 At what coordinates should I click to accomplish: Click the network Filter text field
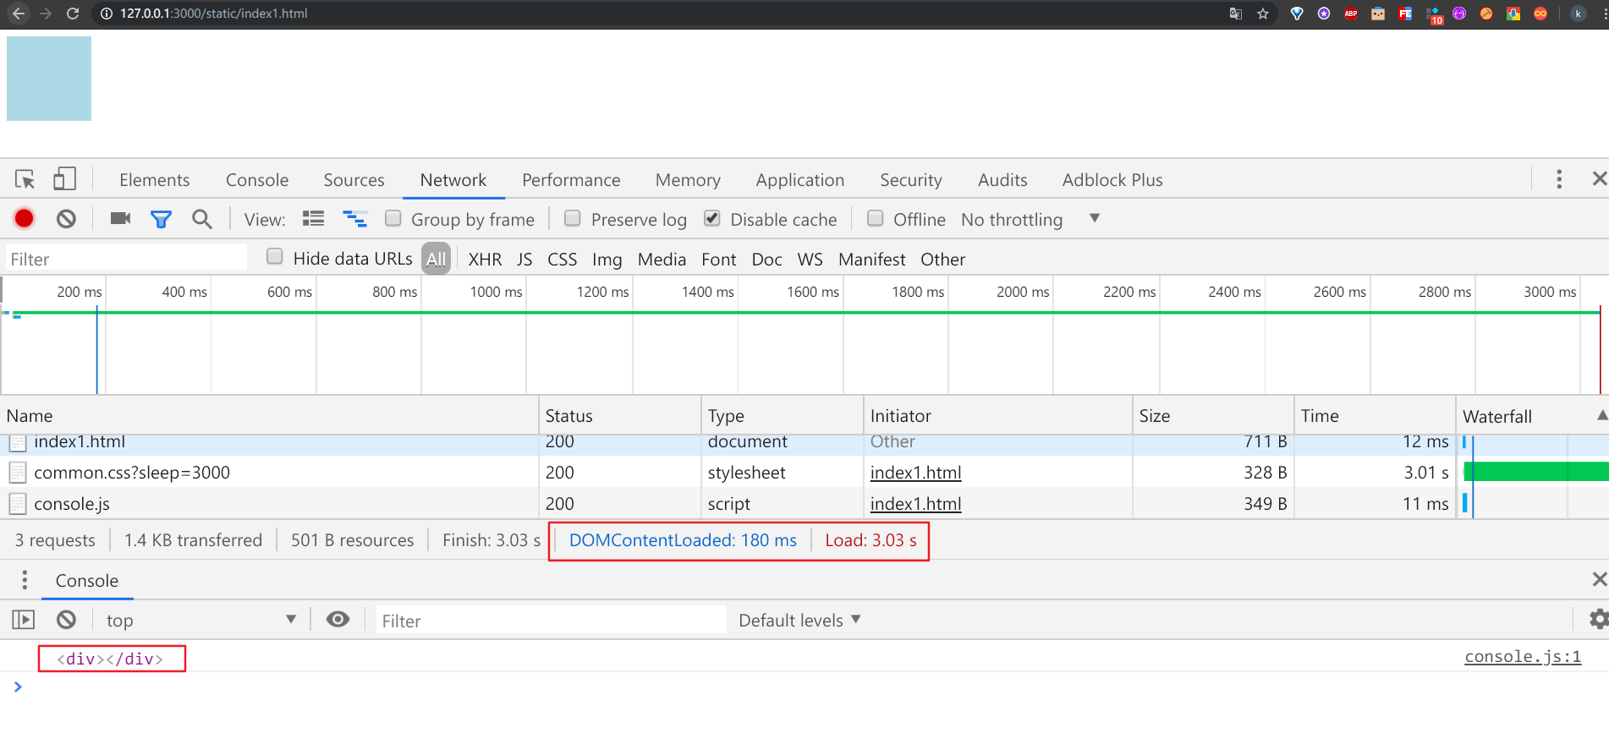coord(125,259)
